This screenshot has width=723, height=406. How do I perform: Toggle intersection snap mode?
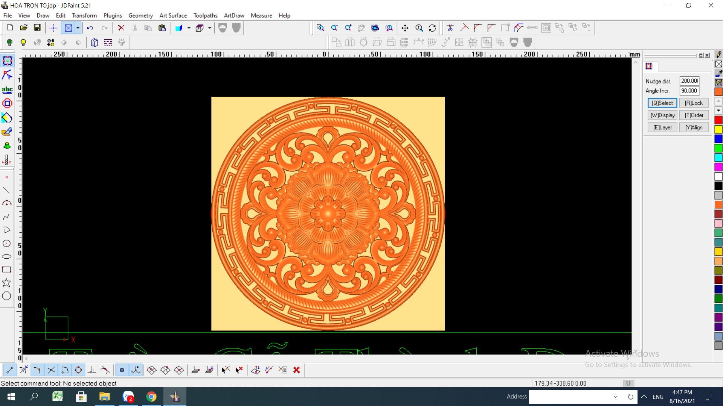click(x=51, y=370)
